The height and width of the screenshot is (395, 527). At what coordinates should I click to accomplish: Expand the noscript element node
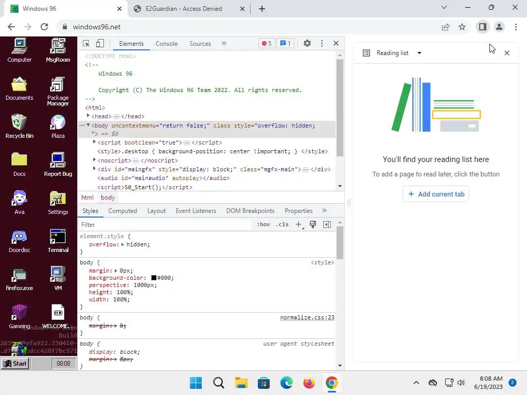click(x=94, y=160)
